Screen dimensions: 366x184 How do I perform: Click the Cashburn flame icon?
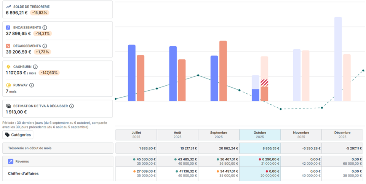tap(8, 67)
